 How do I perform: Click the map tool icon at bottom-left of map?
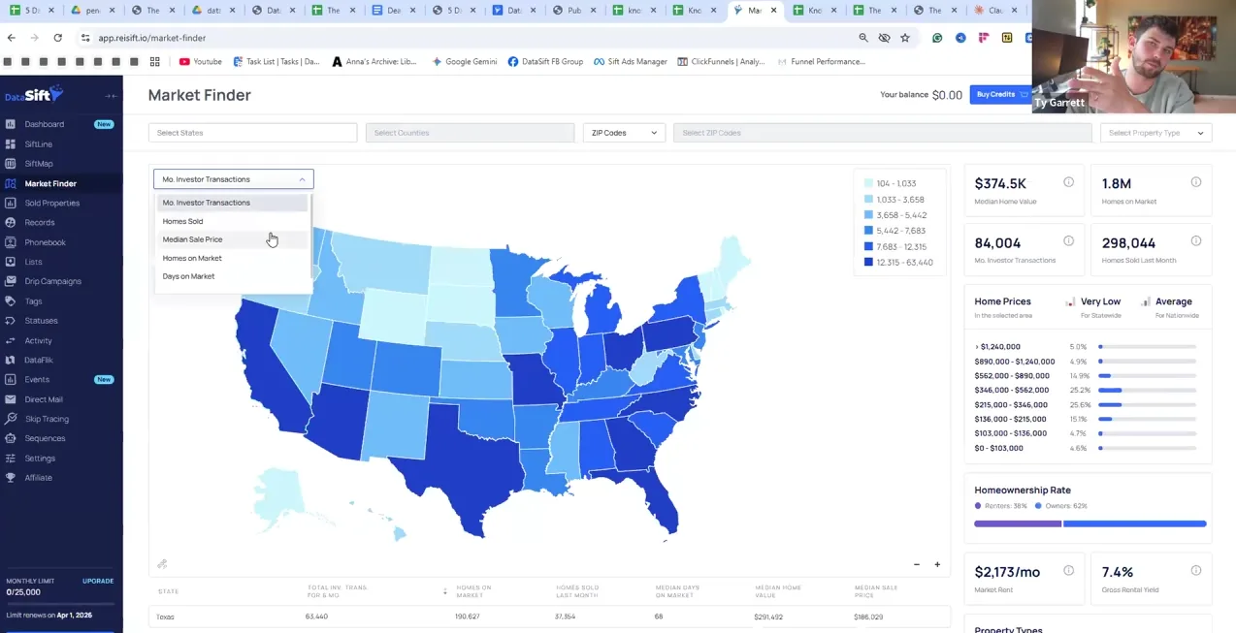point(162,564)
